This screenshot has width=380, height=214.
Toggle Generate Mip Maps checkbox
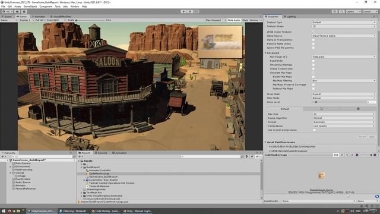click(313, 73)
